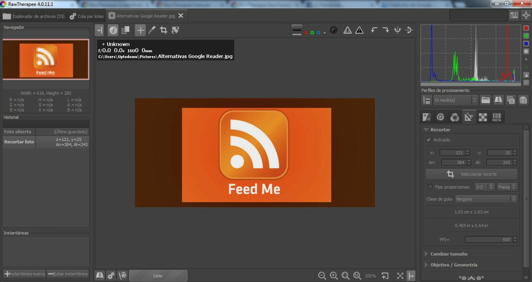Create a snapshot with Instantánea nueva
This screenshot has width=532, height=282.
(24, 274)
